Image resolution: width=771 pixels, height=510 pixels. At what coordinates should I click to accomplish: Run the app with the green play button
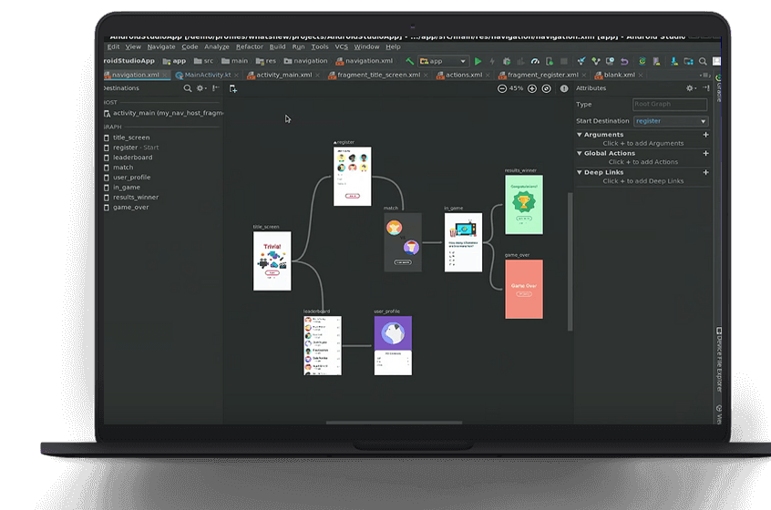(478, 61)
